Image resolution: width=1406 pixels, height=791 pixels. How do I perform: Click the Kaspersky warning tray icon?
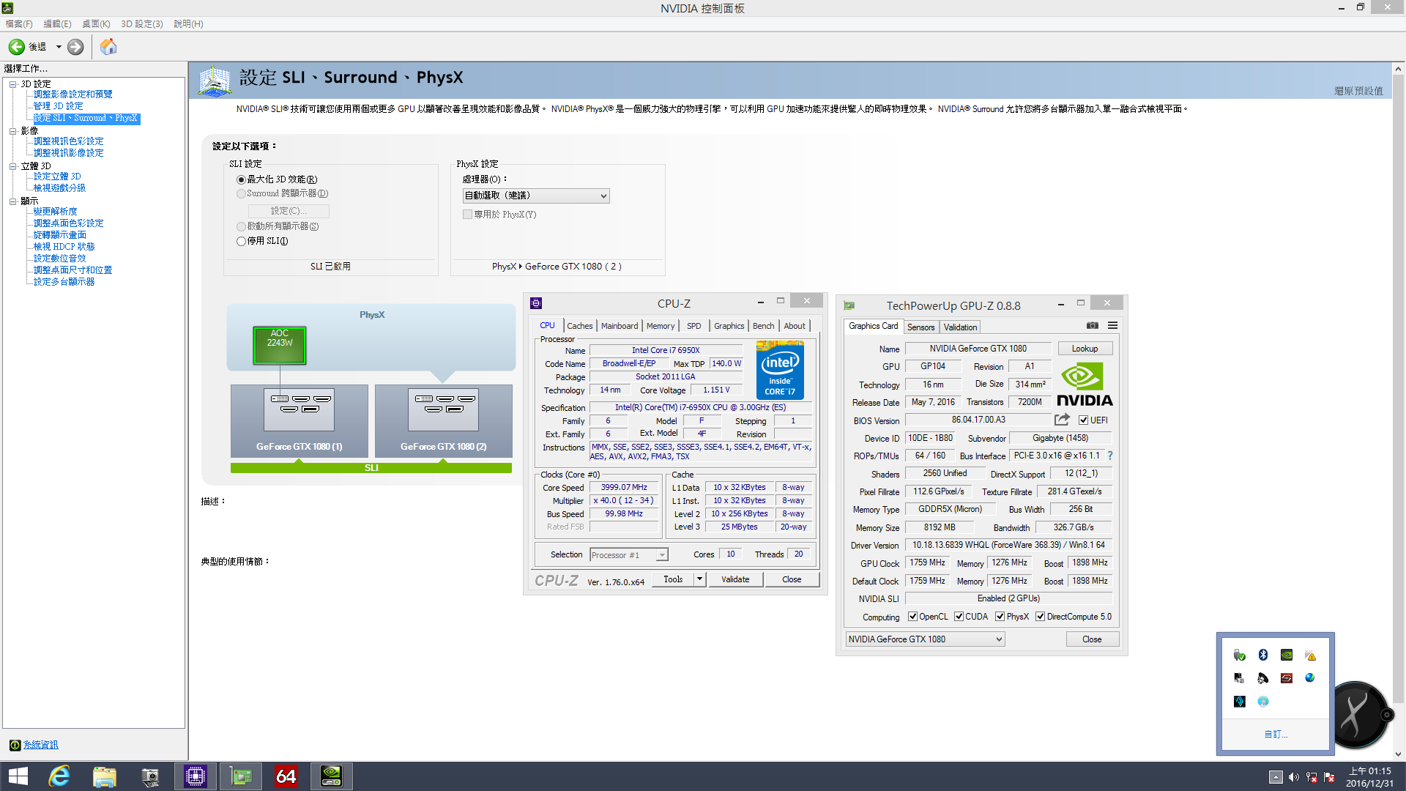tap(1310, 655)
